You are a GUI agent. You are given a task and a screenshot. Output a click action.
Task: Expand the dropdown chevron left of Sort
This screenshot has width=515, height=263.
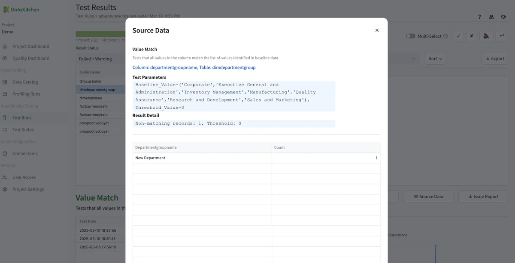click(x=414, y=59)
